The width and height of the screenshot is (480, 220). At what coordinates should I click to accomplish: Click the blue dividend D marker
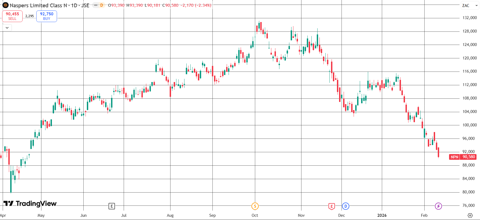(x=346, y=206)
